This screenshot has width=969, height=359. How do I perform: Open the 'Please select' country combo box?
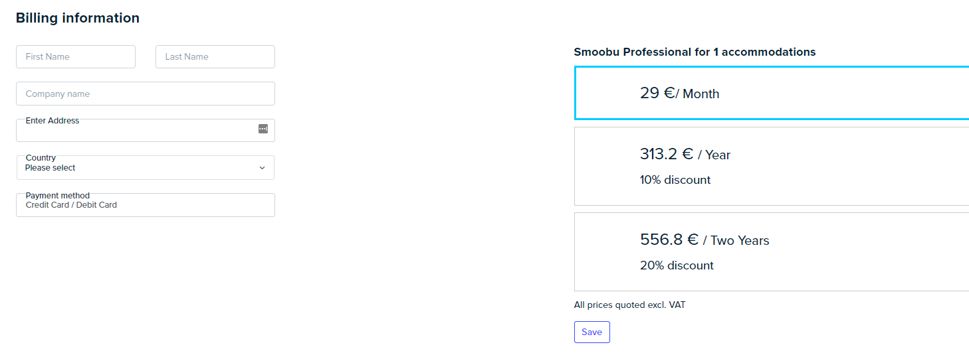146,168
